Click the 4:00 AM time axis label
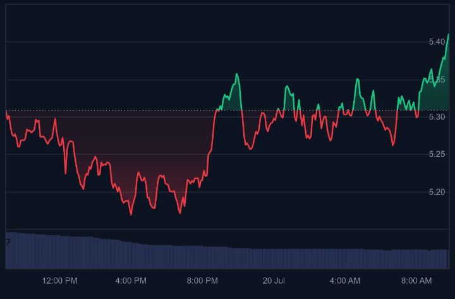This screenshot has width=455, height=299. coord(345,281)
